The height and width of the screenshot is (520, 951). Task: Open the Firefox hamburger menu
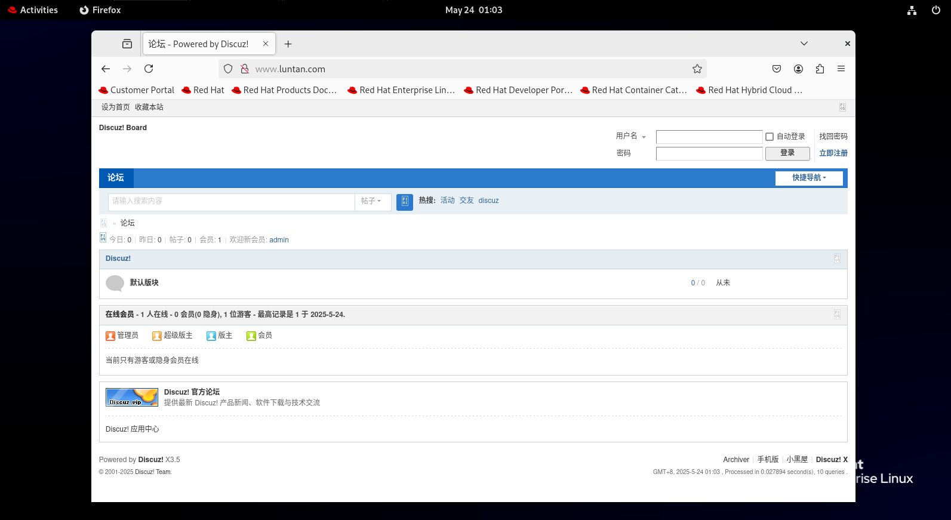click(841, 69)
